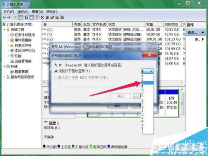Screen dimensions: 208x156
Task: Select 存储 tree item
Action: (14, 67)
